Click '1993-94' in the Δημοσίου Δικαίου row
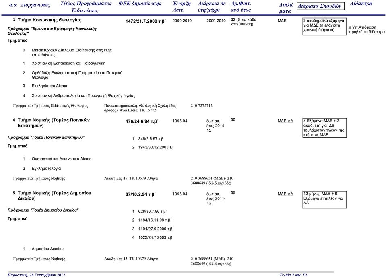Screen dimensions: 386x278 [180, 194]
